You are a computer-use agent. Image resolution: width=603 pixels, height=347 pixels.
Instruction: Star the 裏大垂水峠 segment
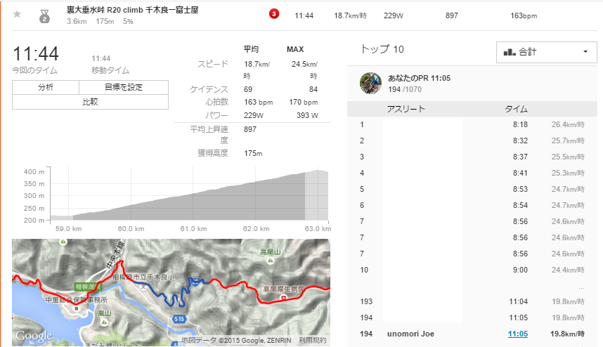pyautogui.click(x=17, y=14)
